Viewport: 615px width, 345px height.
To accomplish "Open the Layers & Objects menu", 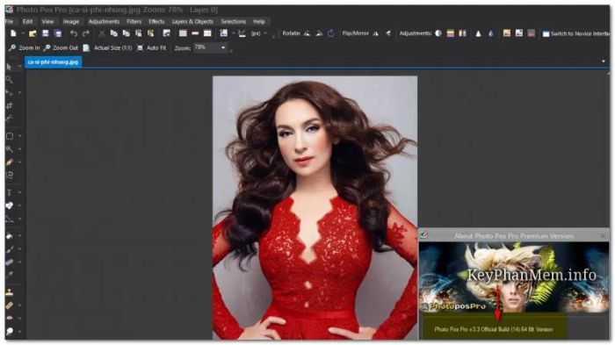I will click(192, 22).
